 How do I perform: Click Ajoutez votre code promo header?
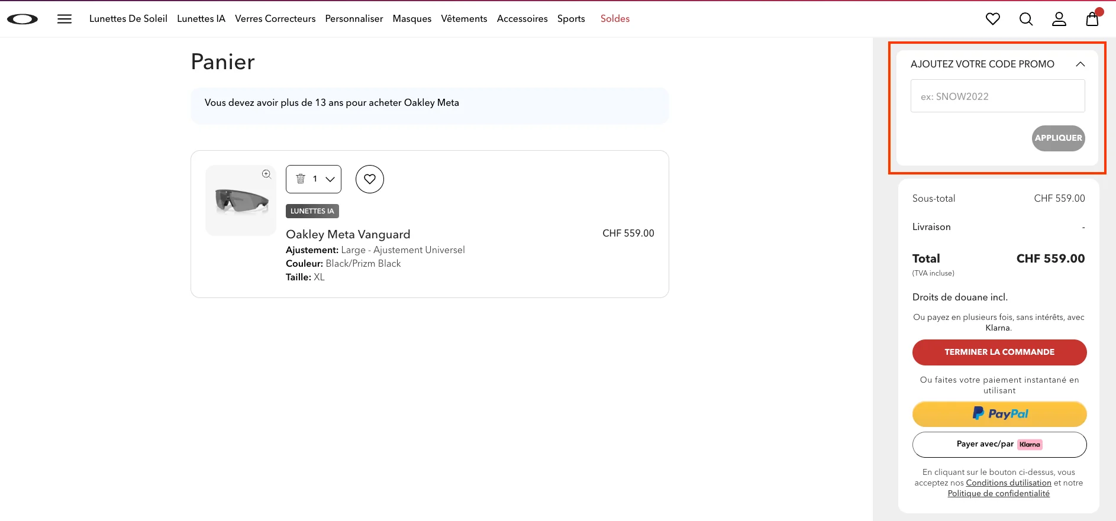point(982,64)
